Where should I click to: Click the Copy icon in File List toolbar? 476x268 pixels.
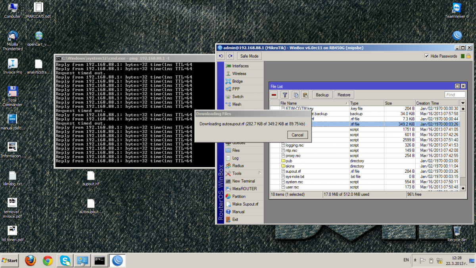point(296,95)
